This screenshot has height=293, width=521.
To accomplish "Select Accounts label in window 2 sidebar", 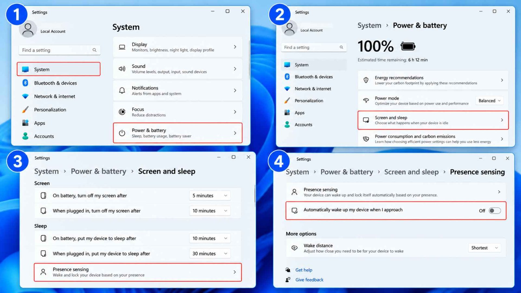I will coord(303,125).
